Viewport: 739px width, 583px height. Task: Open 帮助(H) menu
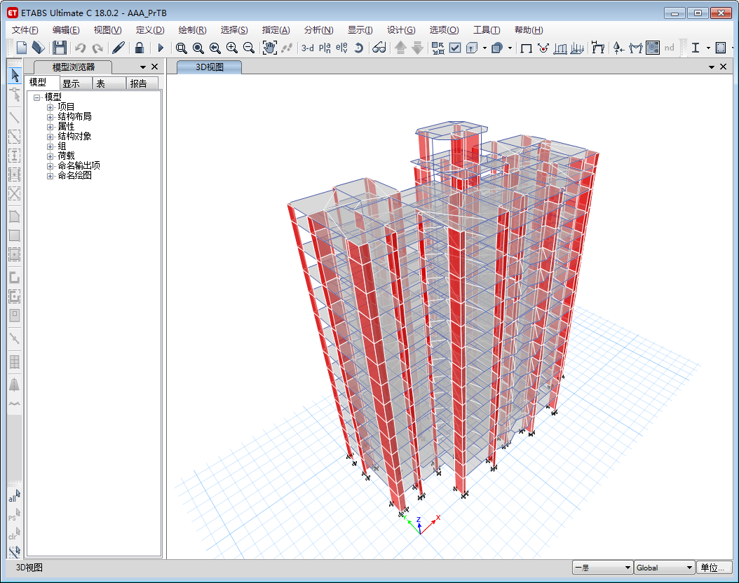pyautogui.click(x=529, y=30)
